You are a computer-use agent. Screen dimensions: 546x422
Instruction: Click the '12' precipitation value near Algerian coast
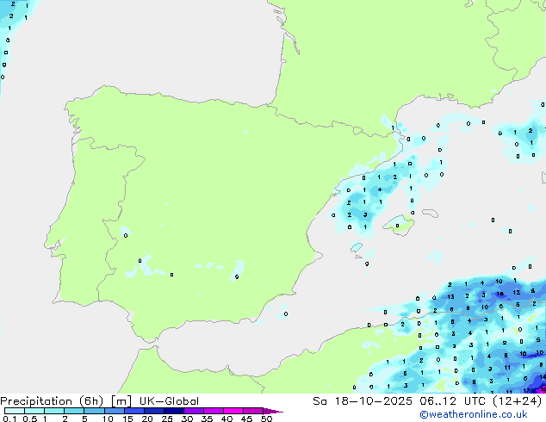click(x=516, y=293)
